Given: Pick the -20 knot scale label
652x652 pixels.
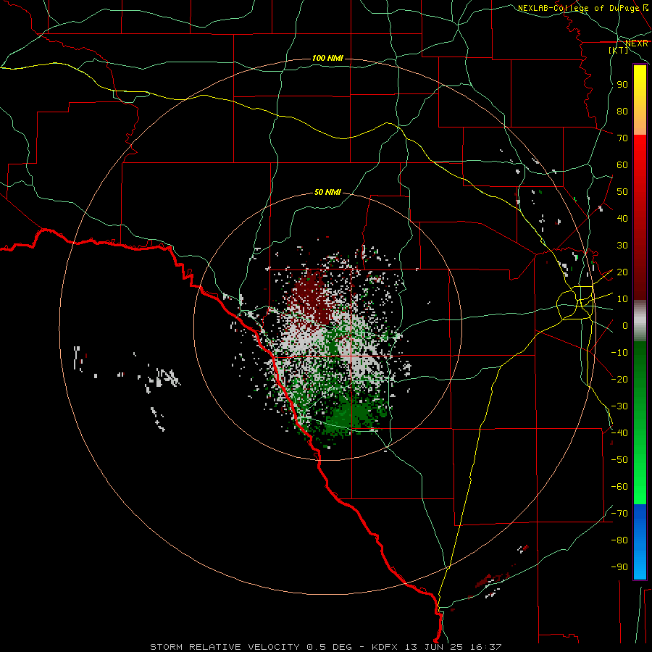Looking at the screenshot, I should pyautogui.click(x=619, y=379).
